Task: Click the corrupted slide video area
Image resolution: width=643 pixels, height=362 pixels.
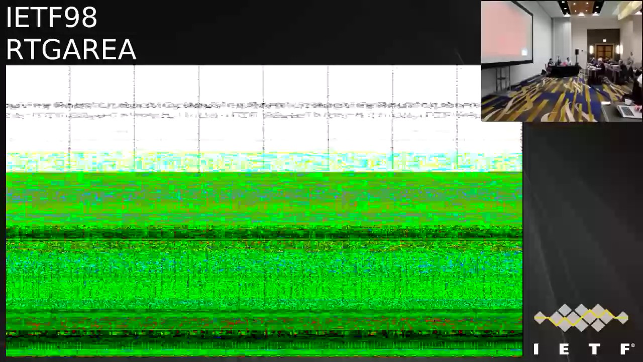Action: pos(264,211)
